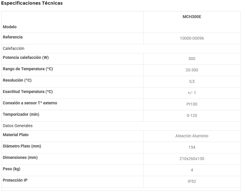
Task: Select the reference number 10000-00096
Action: coord(192,38)
